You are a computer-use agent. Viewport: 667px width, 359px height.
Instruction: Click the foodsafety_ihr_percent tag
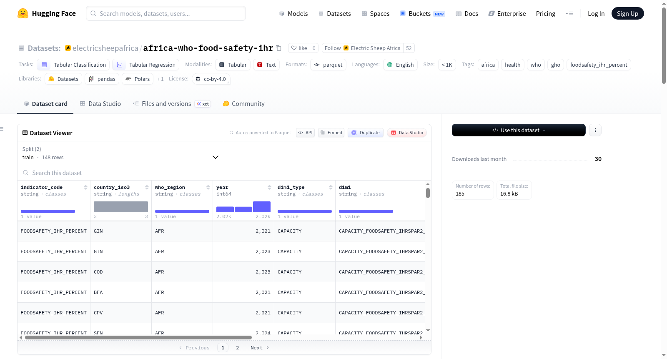point(599,65)
